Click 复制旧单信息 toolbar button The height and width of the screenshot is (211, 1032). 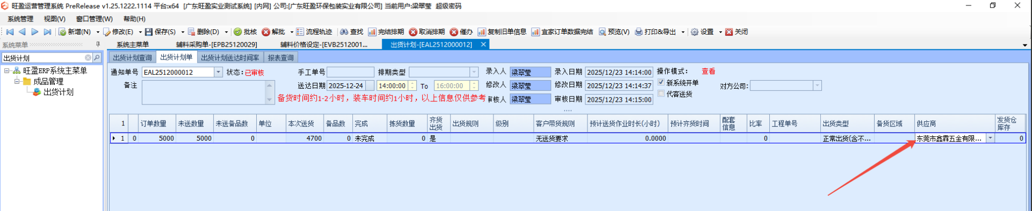(x=502, y=32)
